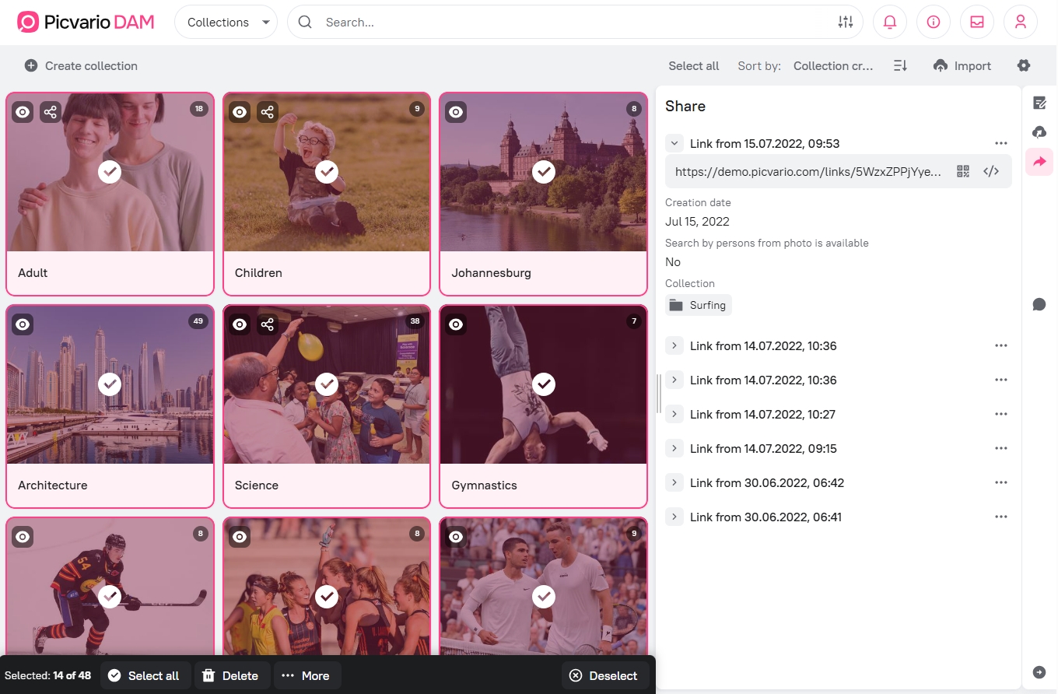Image resolution: width=1058 pixels, height=694 pixels.
Task: Open the Sort by Collection cr... dropdown
Action: pos(833,66)
